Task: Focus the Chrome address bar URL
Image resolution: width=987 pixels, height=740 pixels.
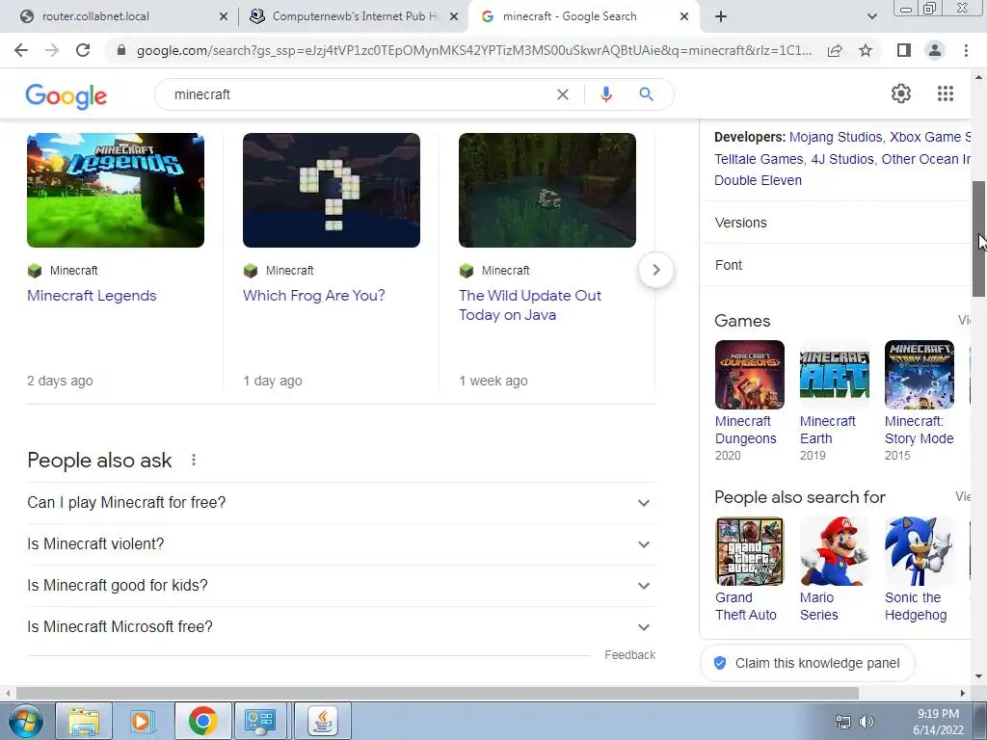Action: pyautogui.click(x=473, y=50)
